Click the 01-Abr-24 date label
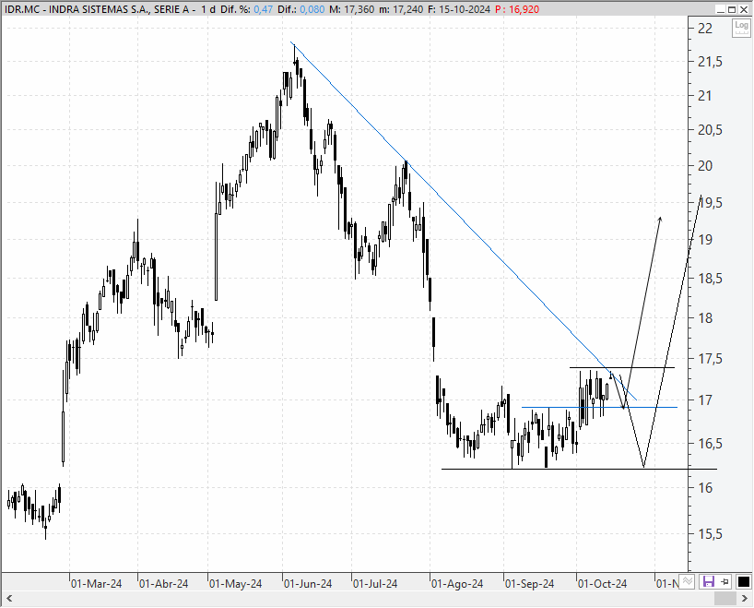 (x=163, y=584)
